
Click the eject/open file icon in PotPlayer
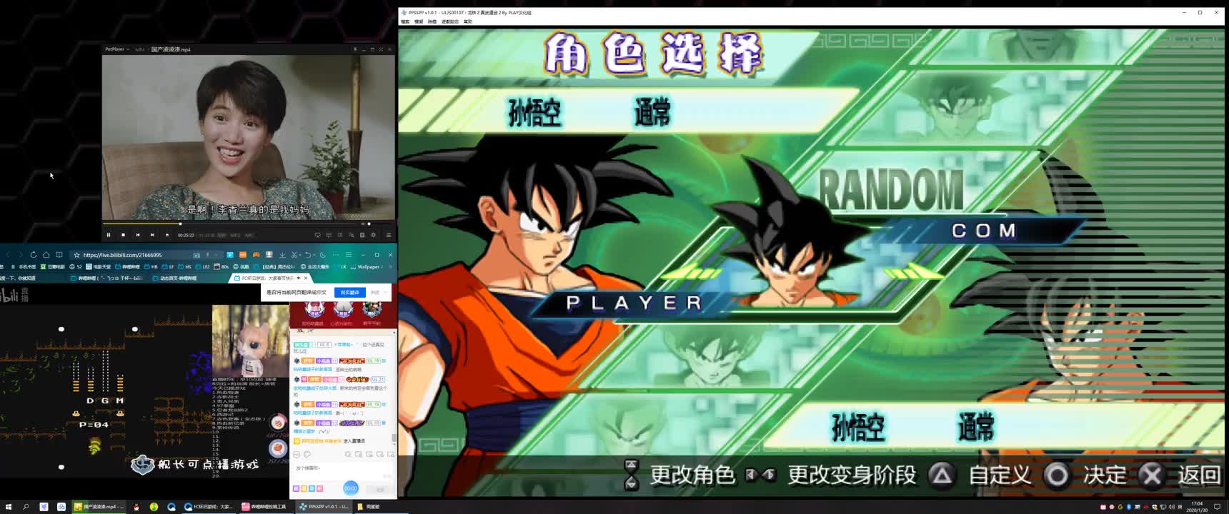tap(167, 235)
